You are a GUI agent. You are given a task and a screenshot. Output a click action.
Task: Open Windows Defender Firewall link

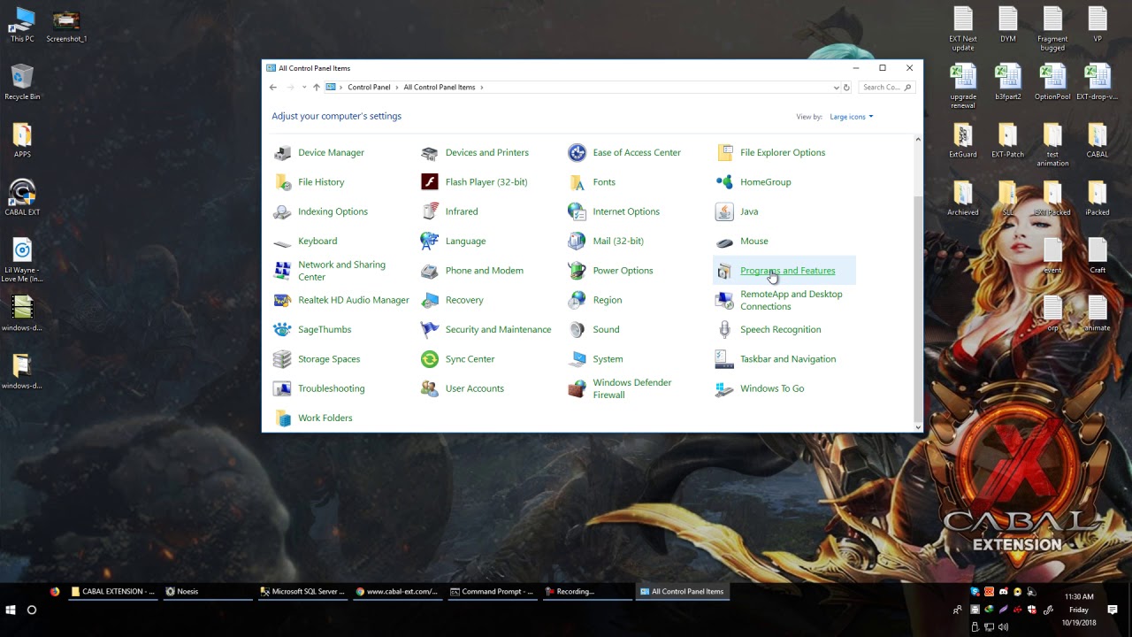click(x=632, y=388)
